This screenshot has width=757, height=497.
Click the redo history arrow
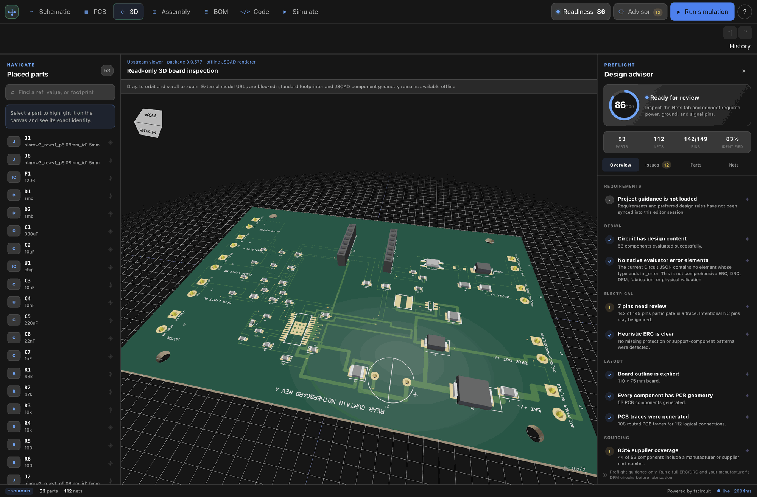(x=745, y=33)
